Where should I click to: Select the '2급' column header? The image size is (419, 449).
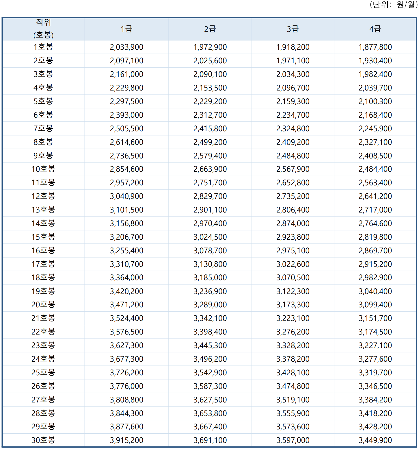pyautogui.click(x=210, y=29)
